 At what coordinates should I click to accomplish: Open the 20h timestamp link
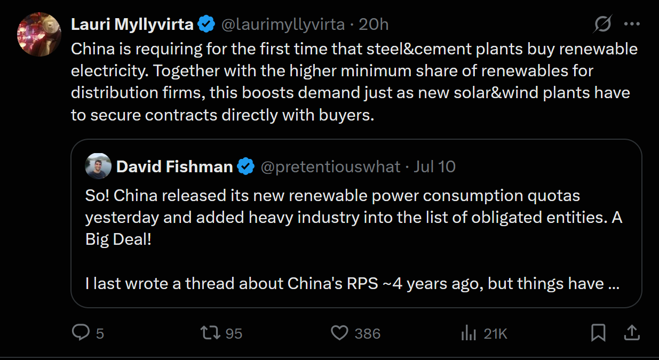point(374,24)
